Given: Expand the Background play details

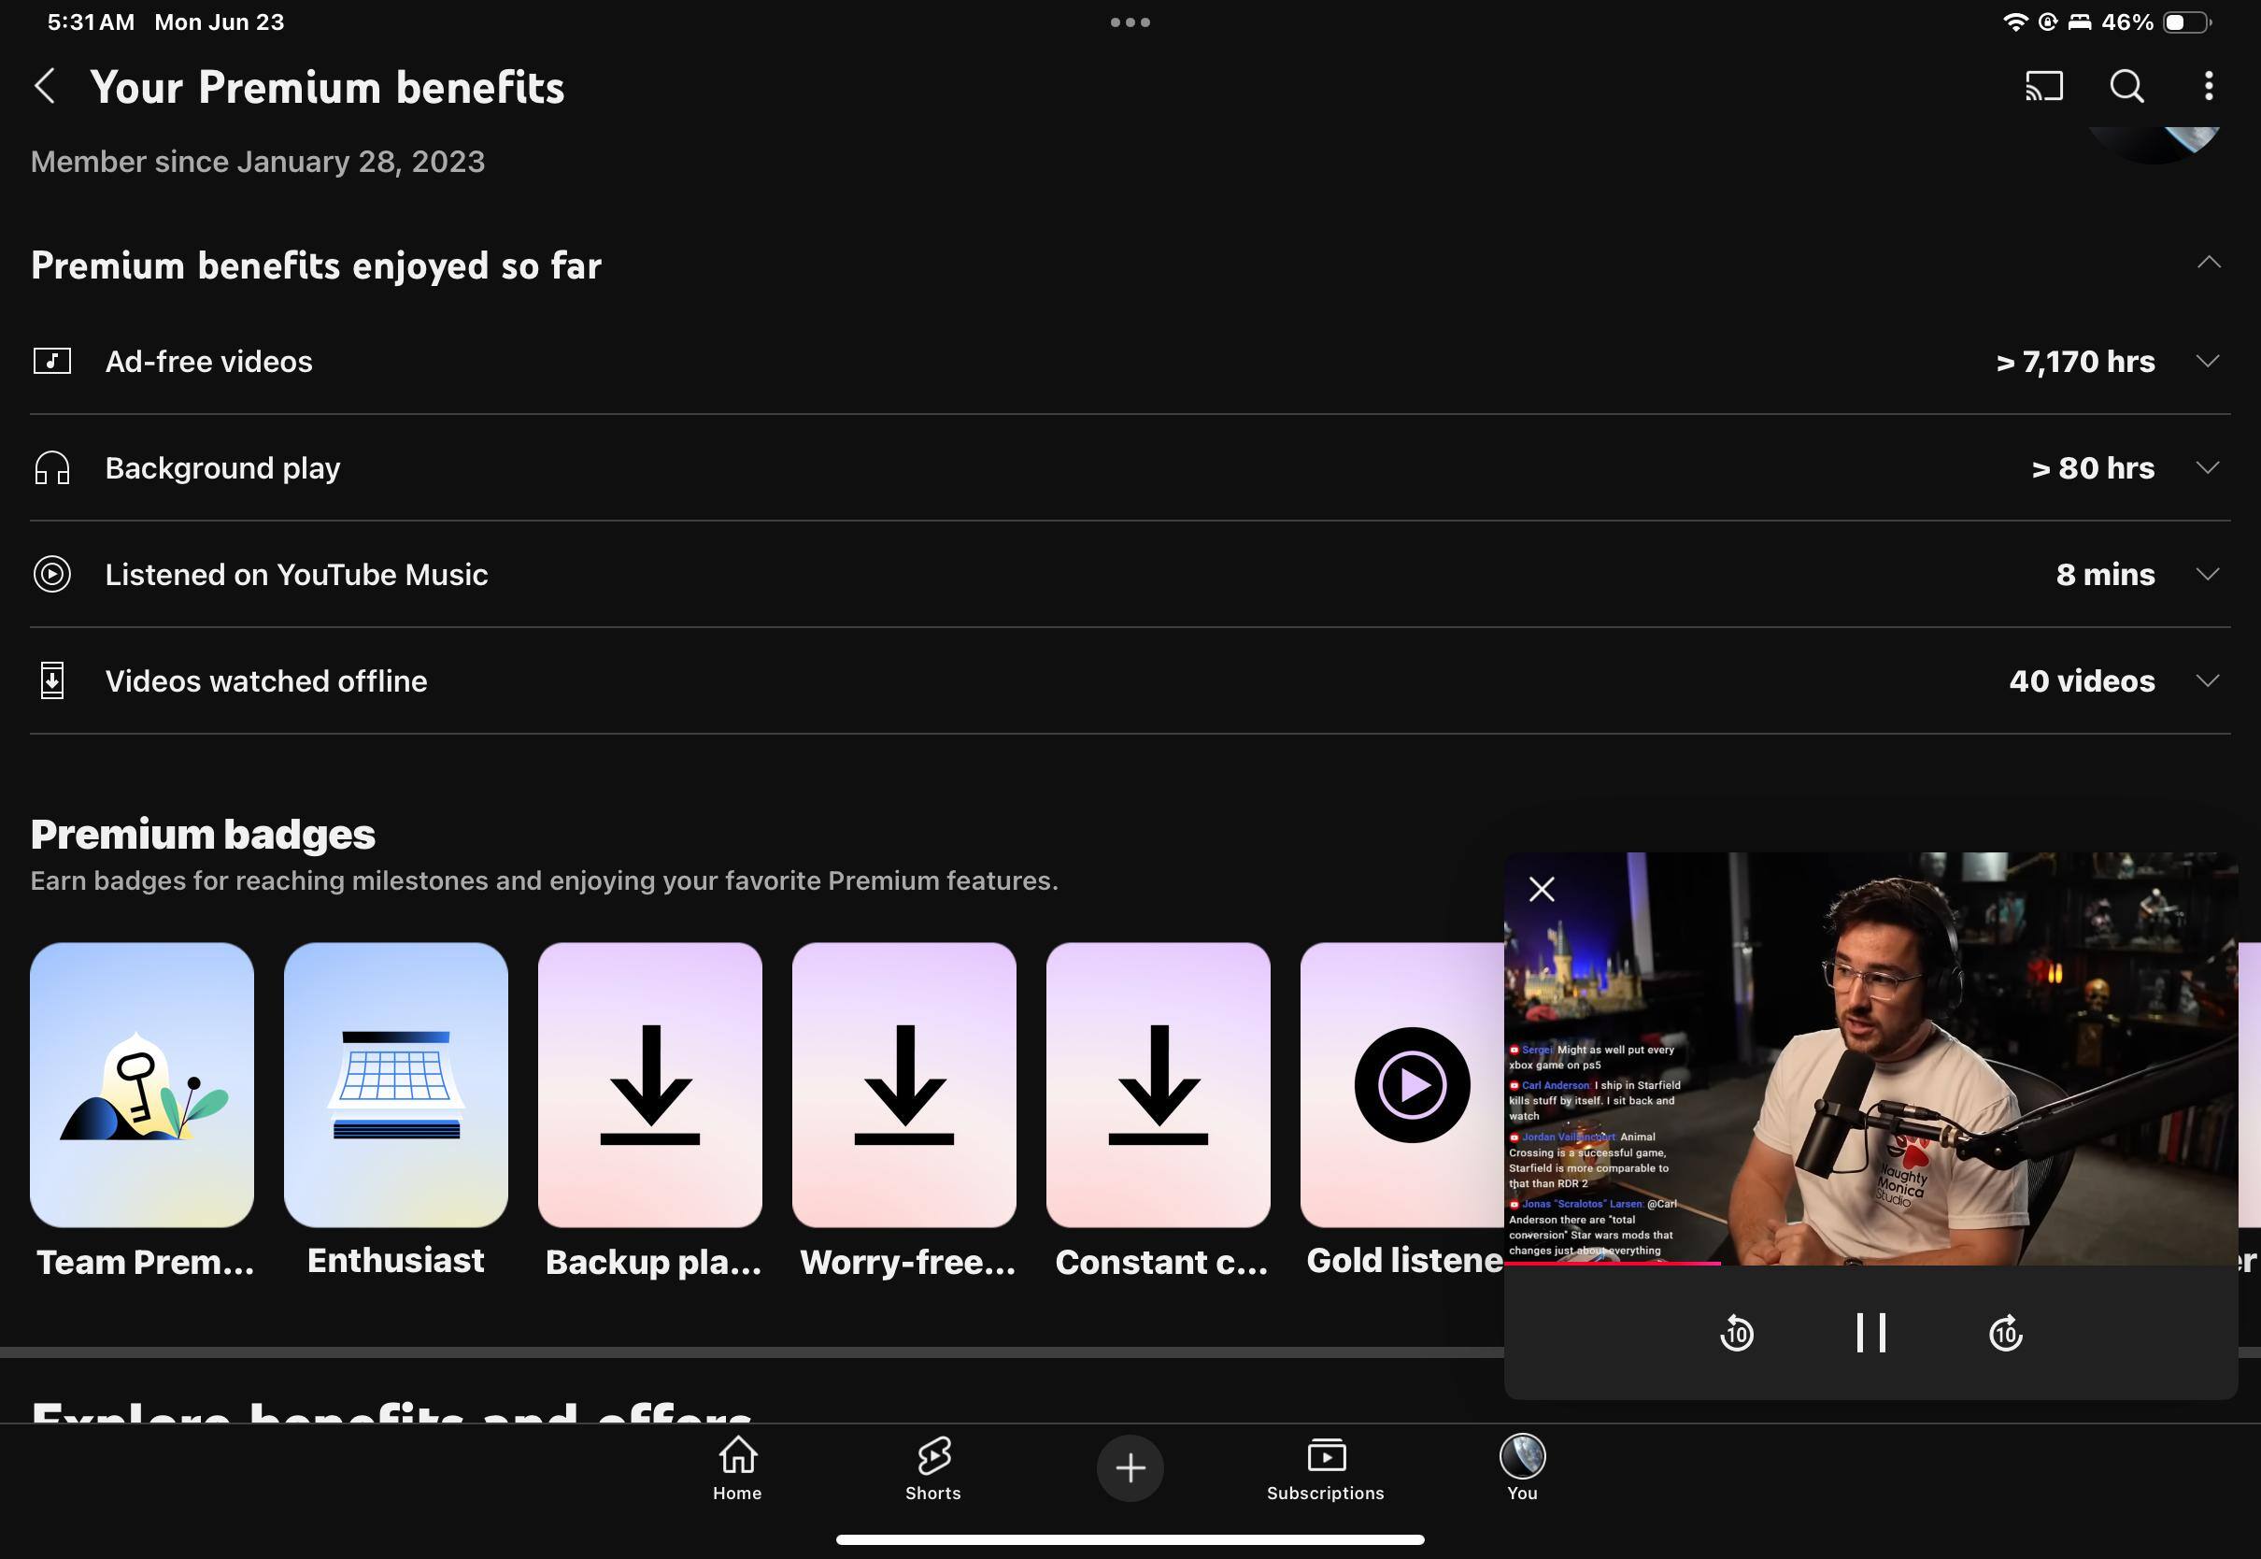Looking at the screenshot, I should point(2208,468).
